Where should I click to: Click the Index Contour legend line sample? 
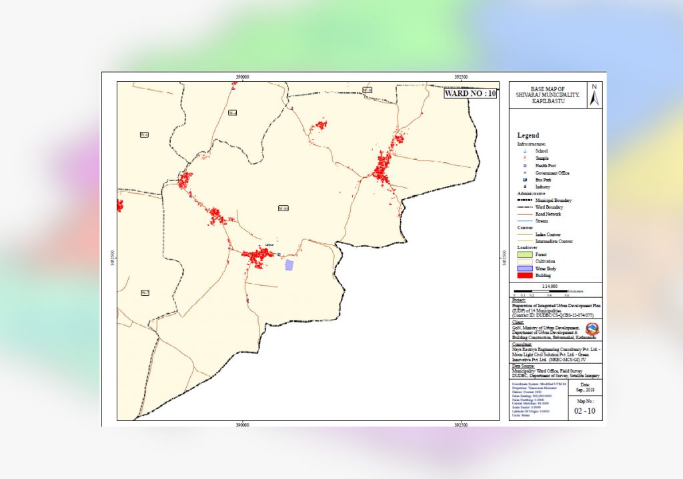point(524,235)
